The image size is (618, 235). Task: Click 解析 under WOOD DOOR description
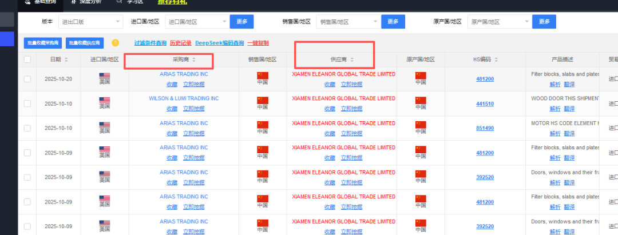coord(555,109)
